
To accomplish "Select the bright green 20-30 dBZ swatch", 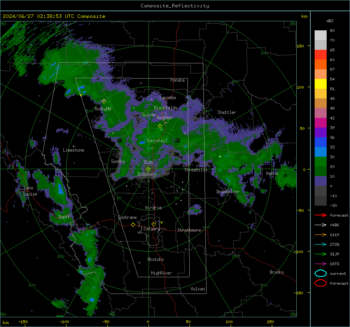I will pyautogui.click(x=320, y=161).
